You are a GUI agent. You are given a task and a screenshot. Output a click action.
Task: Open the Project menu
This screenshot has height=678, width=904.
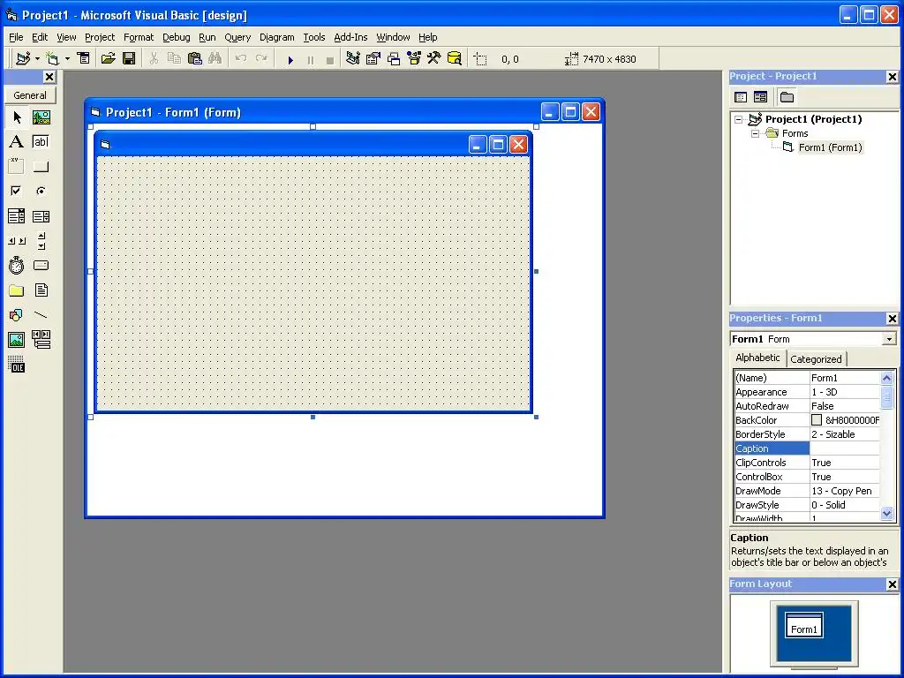click(x=100, y=37)
